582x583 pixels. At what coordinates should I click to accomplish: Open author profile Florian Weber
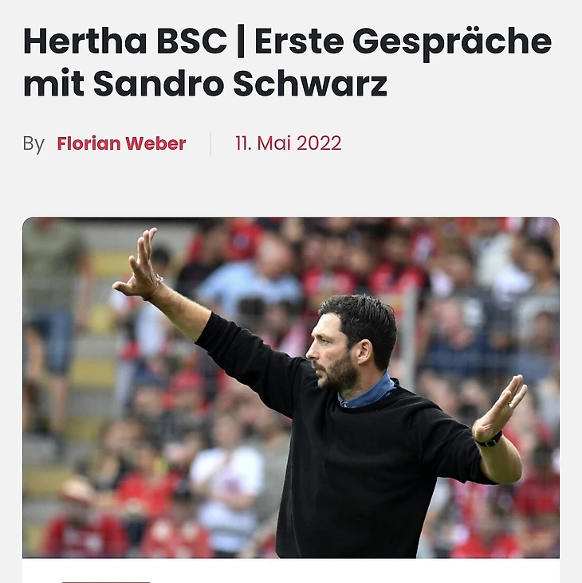coord(121,143)
